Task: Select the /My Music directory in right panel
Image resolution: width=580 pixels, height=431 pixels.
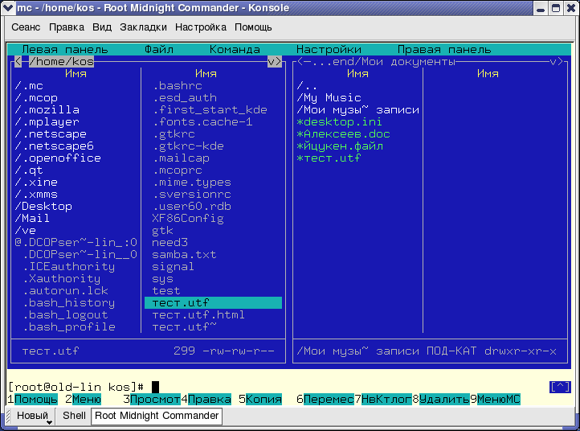Action: coord(329,98)
